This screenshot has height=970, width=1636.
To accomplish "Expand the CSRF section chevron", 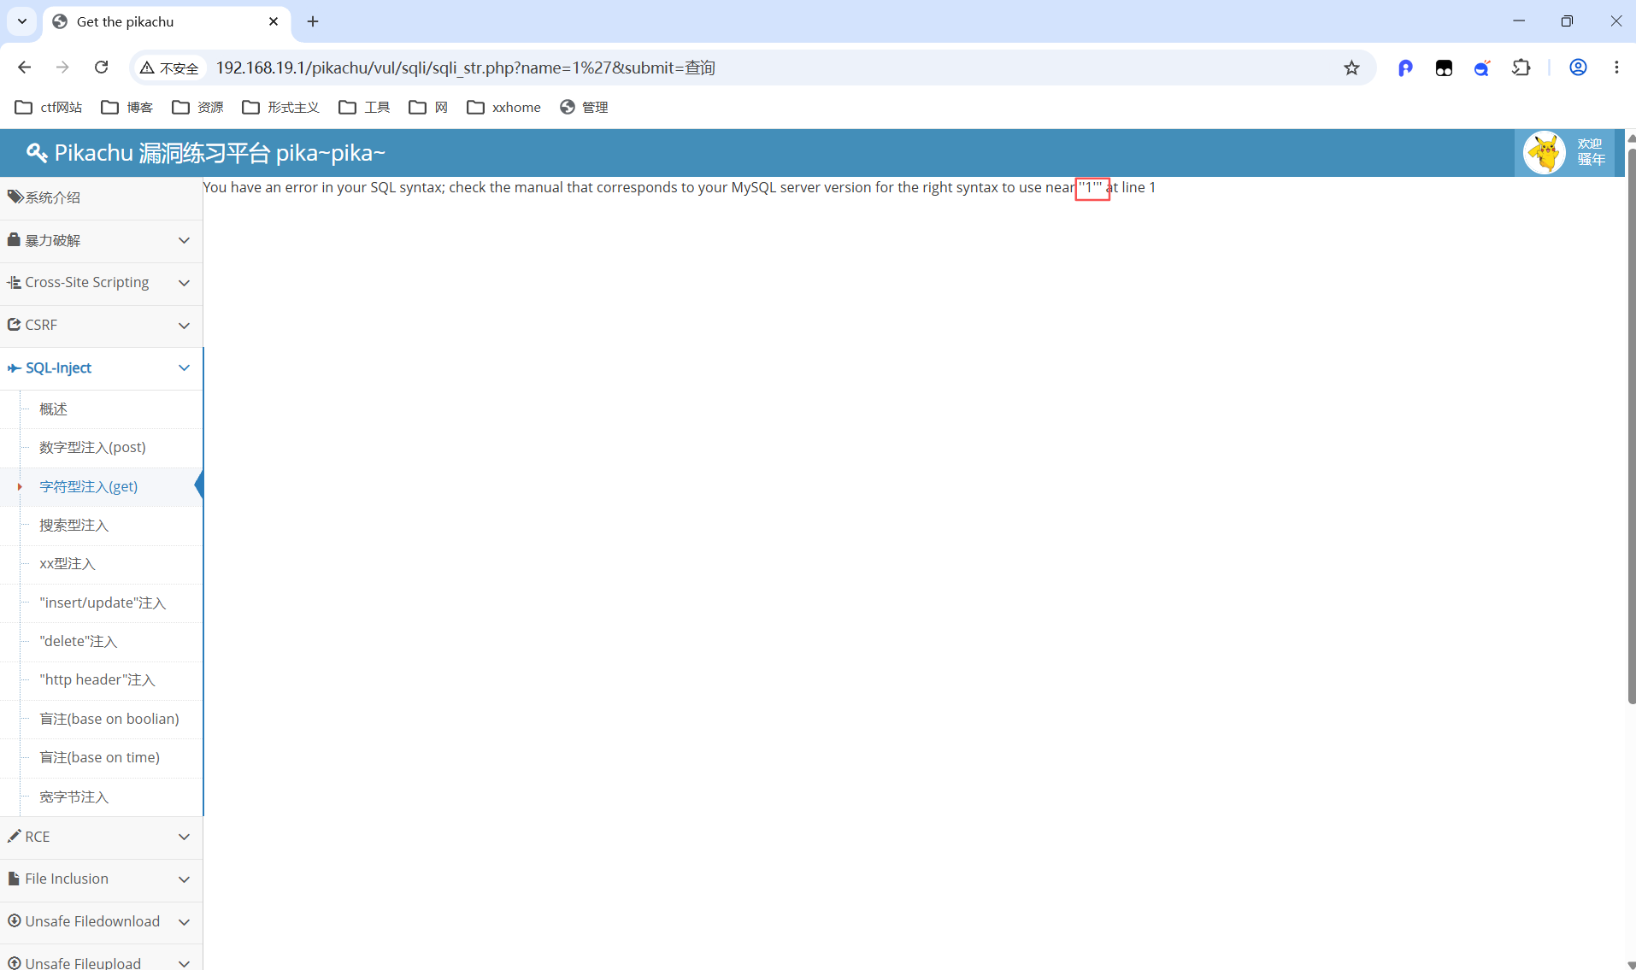I will pyautogui.click(x=184, y=326).
